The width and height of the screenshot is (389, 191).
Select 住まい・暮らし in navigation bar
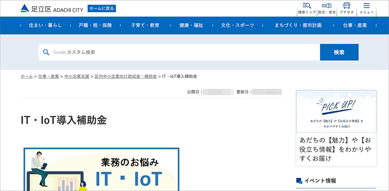click(46, 25)
